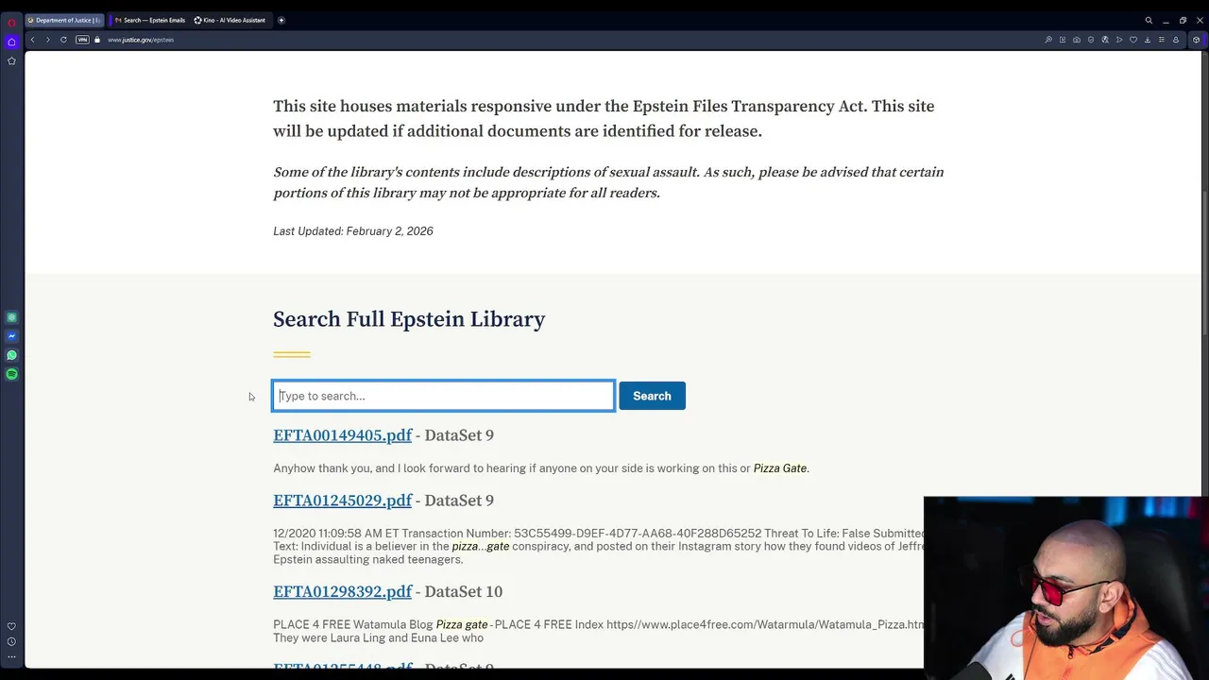This screenshot has width=1209, height=680.
Task: Click 'DataSet 10' label text
Action: (x=464, y=592)
